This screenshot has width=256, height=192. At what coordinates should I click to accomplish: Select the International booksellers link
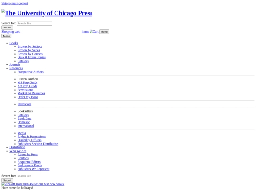(x=26, y=126)
